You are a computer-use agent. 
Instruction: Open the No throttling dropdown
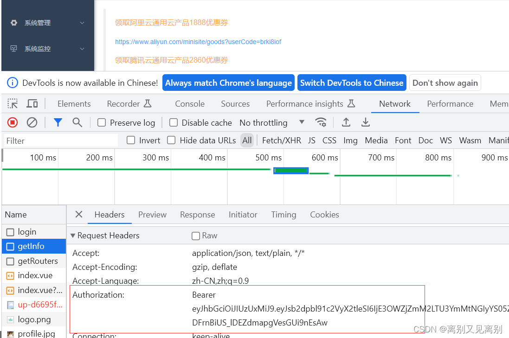(272, 122)
